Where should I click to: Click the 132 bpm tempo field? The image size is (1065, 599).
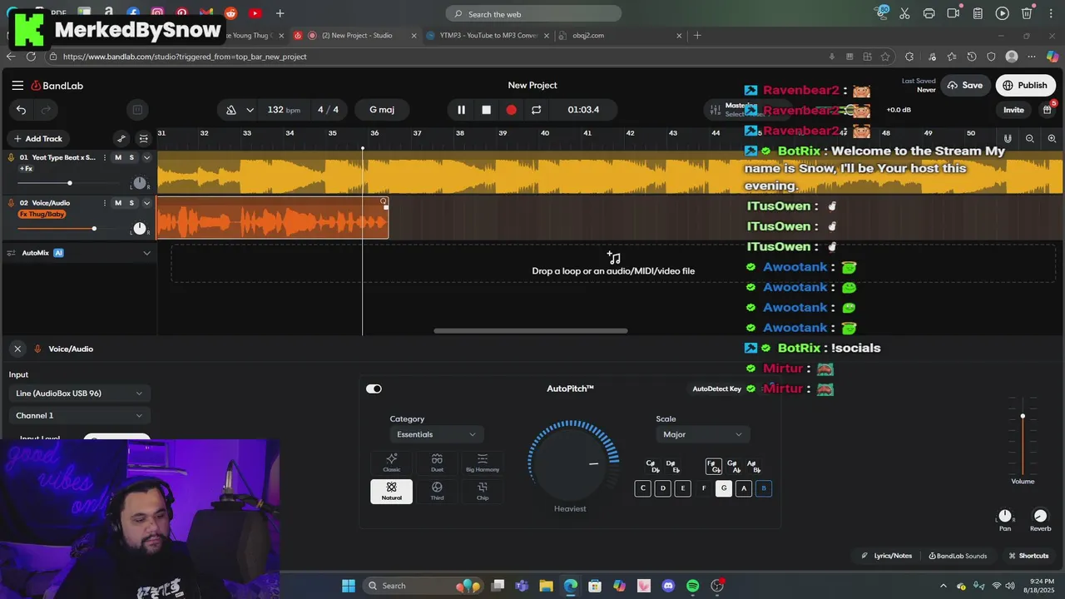[x=284, y=110]
